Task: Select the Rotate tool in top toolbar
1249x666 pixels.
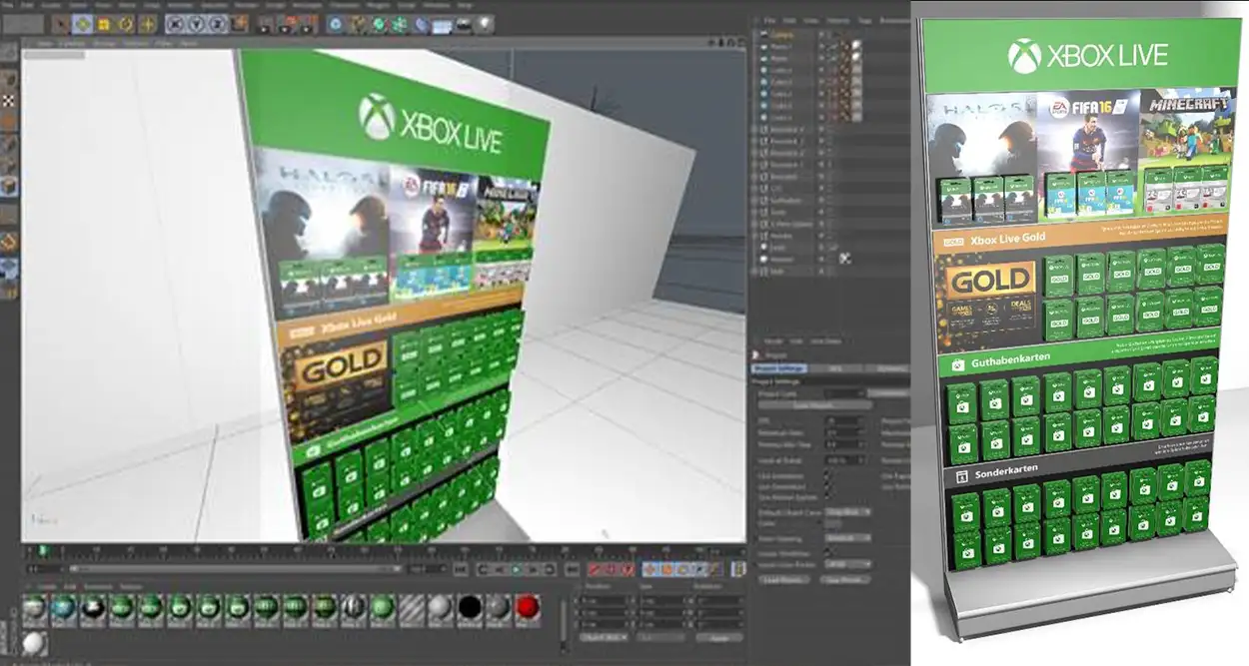Action: point(126,23)
